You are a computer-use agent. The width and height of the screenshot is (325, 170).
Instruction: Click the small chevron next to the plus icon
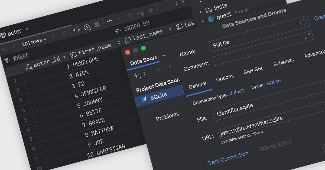(x=144, y=73)
